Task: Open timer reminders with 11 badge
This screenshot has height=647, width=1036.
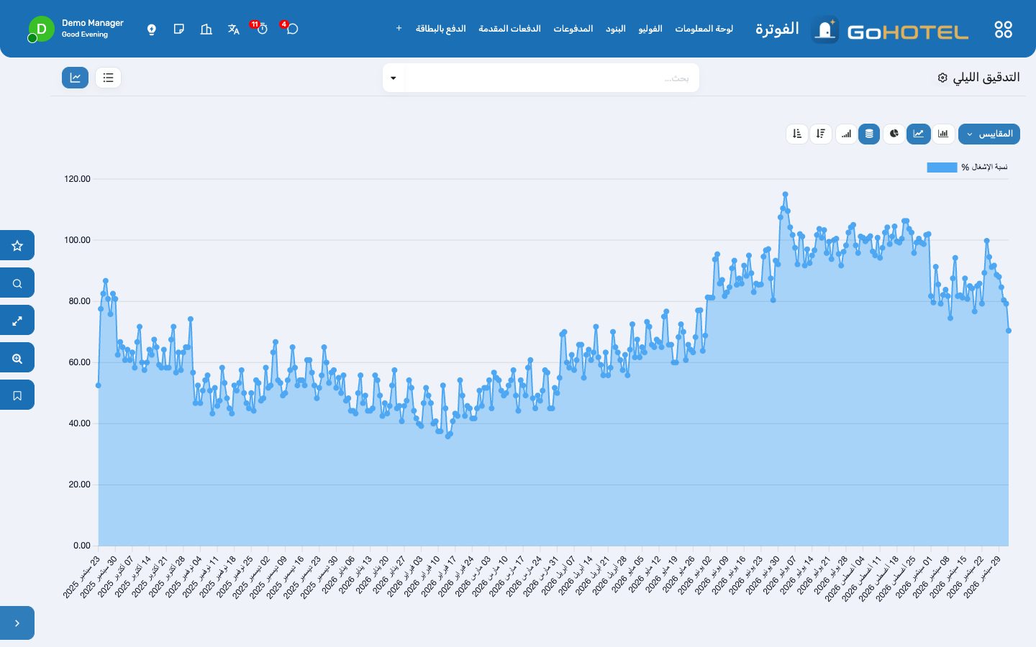Action: [262, 29]
